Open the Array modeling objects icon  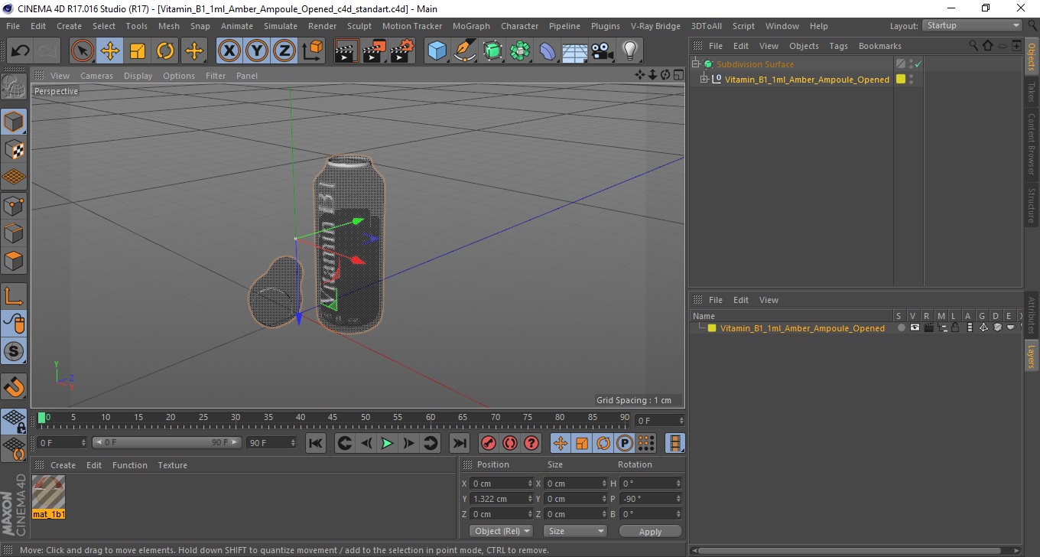[520, 51]
